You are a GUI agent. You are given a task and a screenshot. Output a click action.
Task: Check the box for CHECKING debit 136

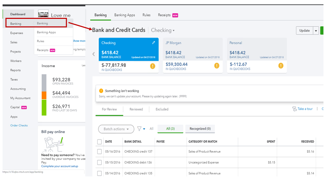point(99,163)
